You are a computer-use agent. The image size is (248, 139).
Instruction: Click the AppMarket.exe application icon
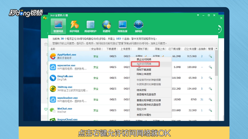[x=53, y=56]
